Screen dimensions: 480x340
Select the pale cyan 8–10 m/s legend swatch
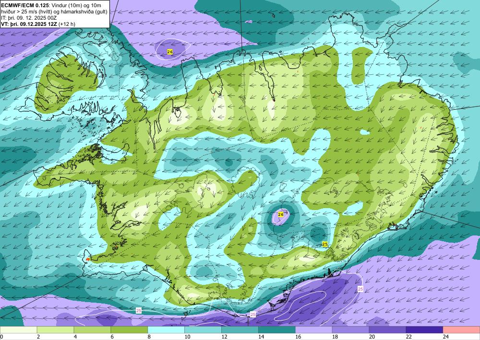(166, 330)
